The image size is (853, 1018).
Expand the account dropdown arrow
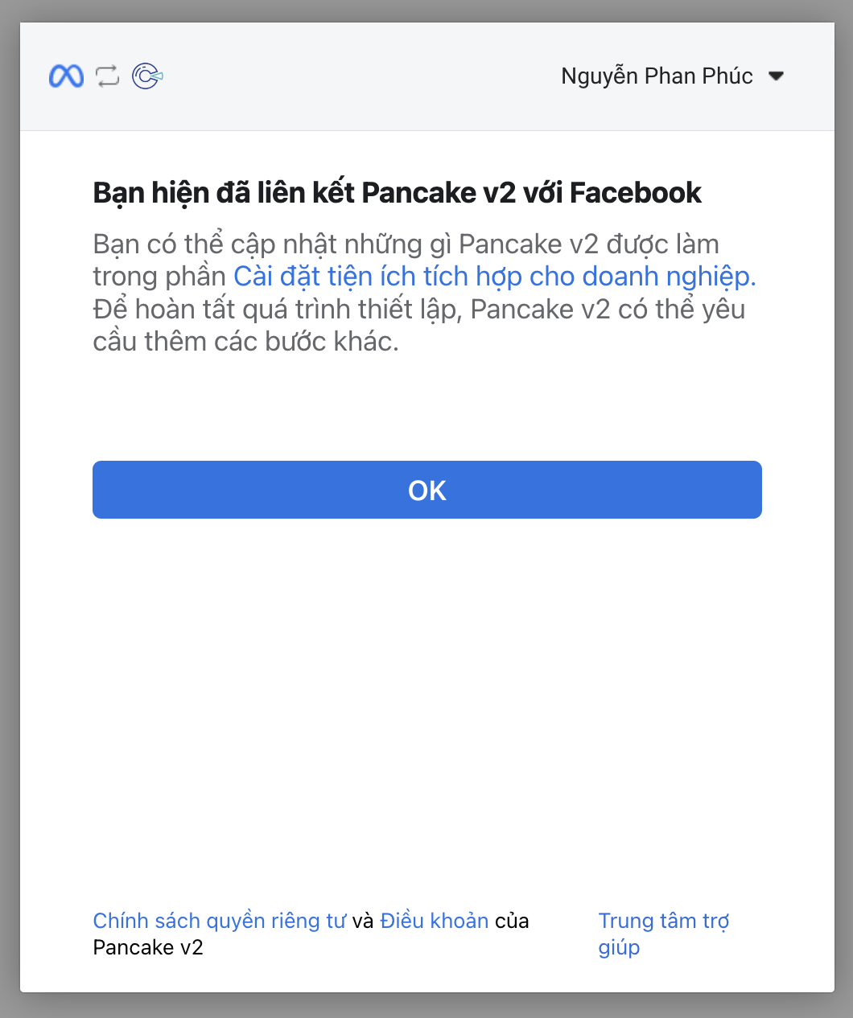776,76
